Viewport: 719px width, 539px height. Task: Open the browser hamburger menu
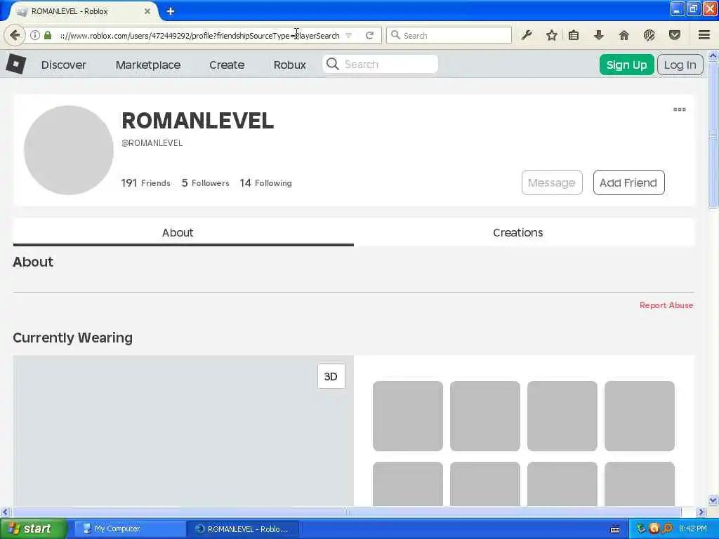tap(704, 35)
